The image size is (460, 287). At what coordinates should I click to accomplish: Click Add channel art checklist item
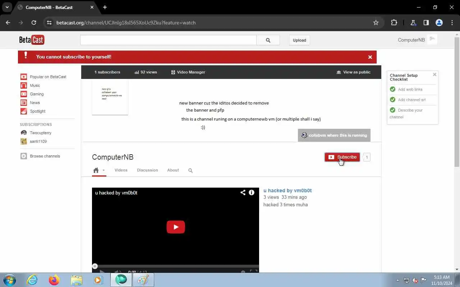pyautogui.click(x=412, y=100)
